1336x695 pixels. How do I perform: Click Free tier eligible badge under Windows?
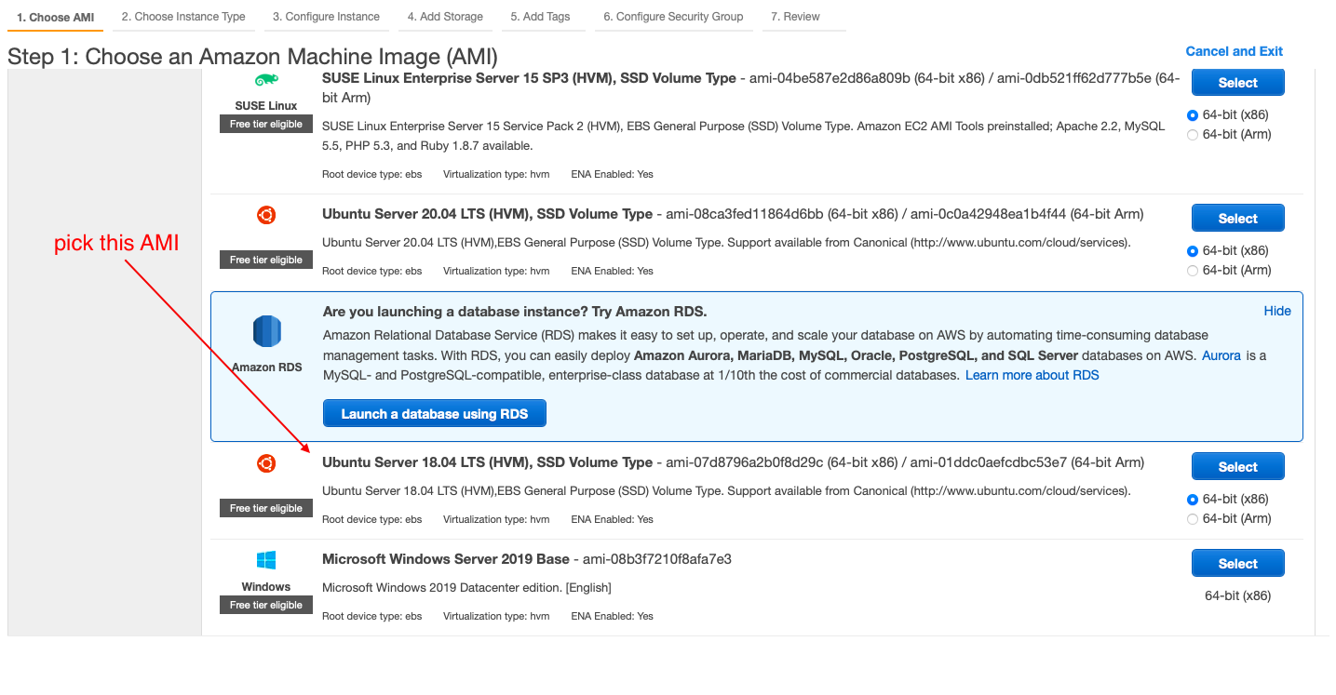tap(266, 605)
